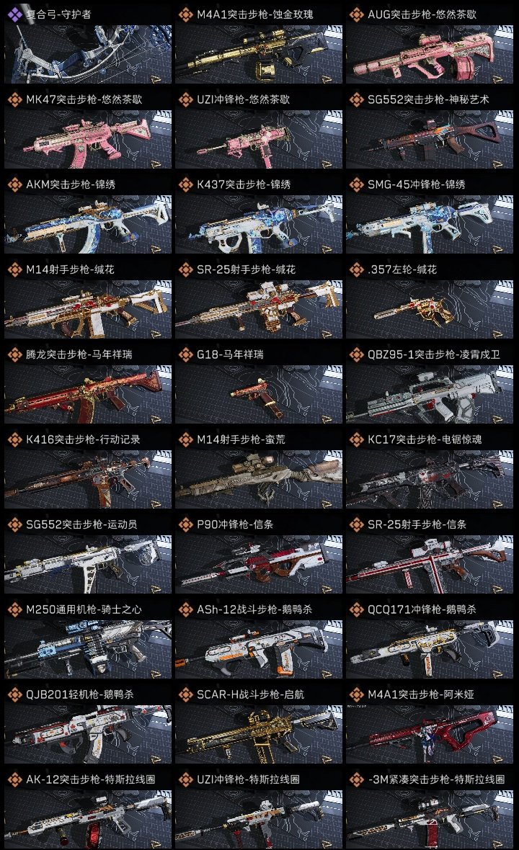Click rarity icon beside SG552突击步枪-神秘艺术
This screenshot has width=519, height=850.
(x=356, y=99)
